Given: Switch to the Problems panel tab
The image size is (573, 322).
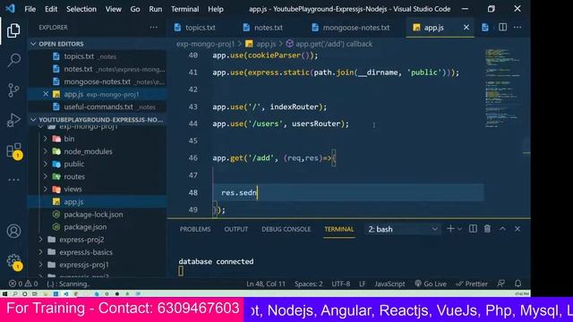Looking at the screenshot, I should [x=195, y=229].
